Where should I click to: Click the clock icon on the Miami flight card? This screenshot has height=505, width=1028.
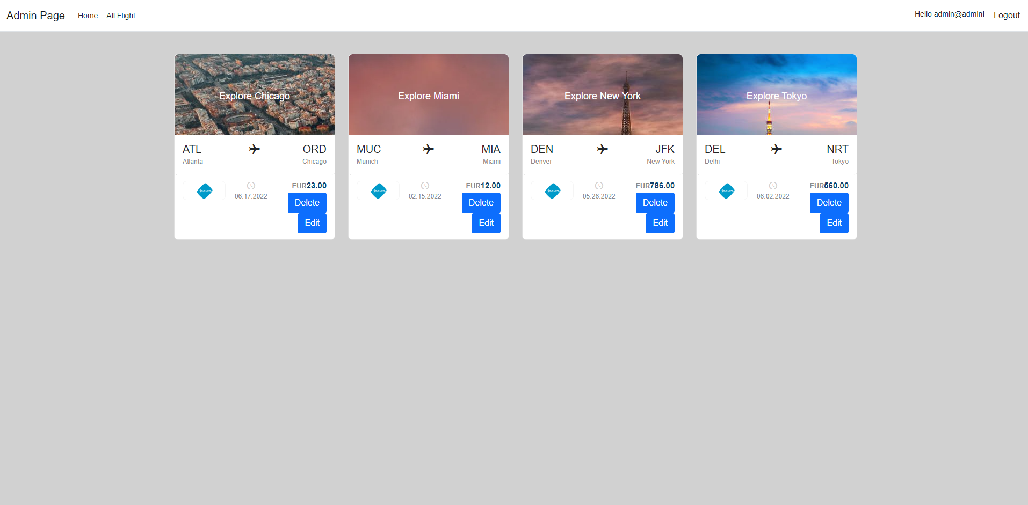click(x=425, y=186)
